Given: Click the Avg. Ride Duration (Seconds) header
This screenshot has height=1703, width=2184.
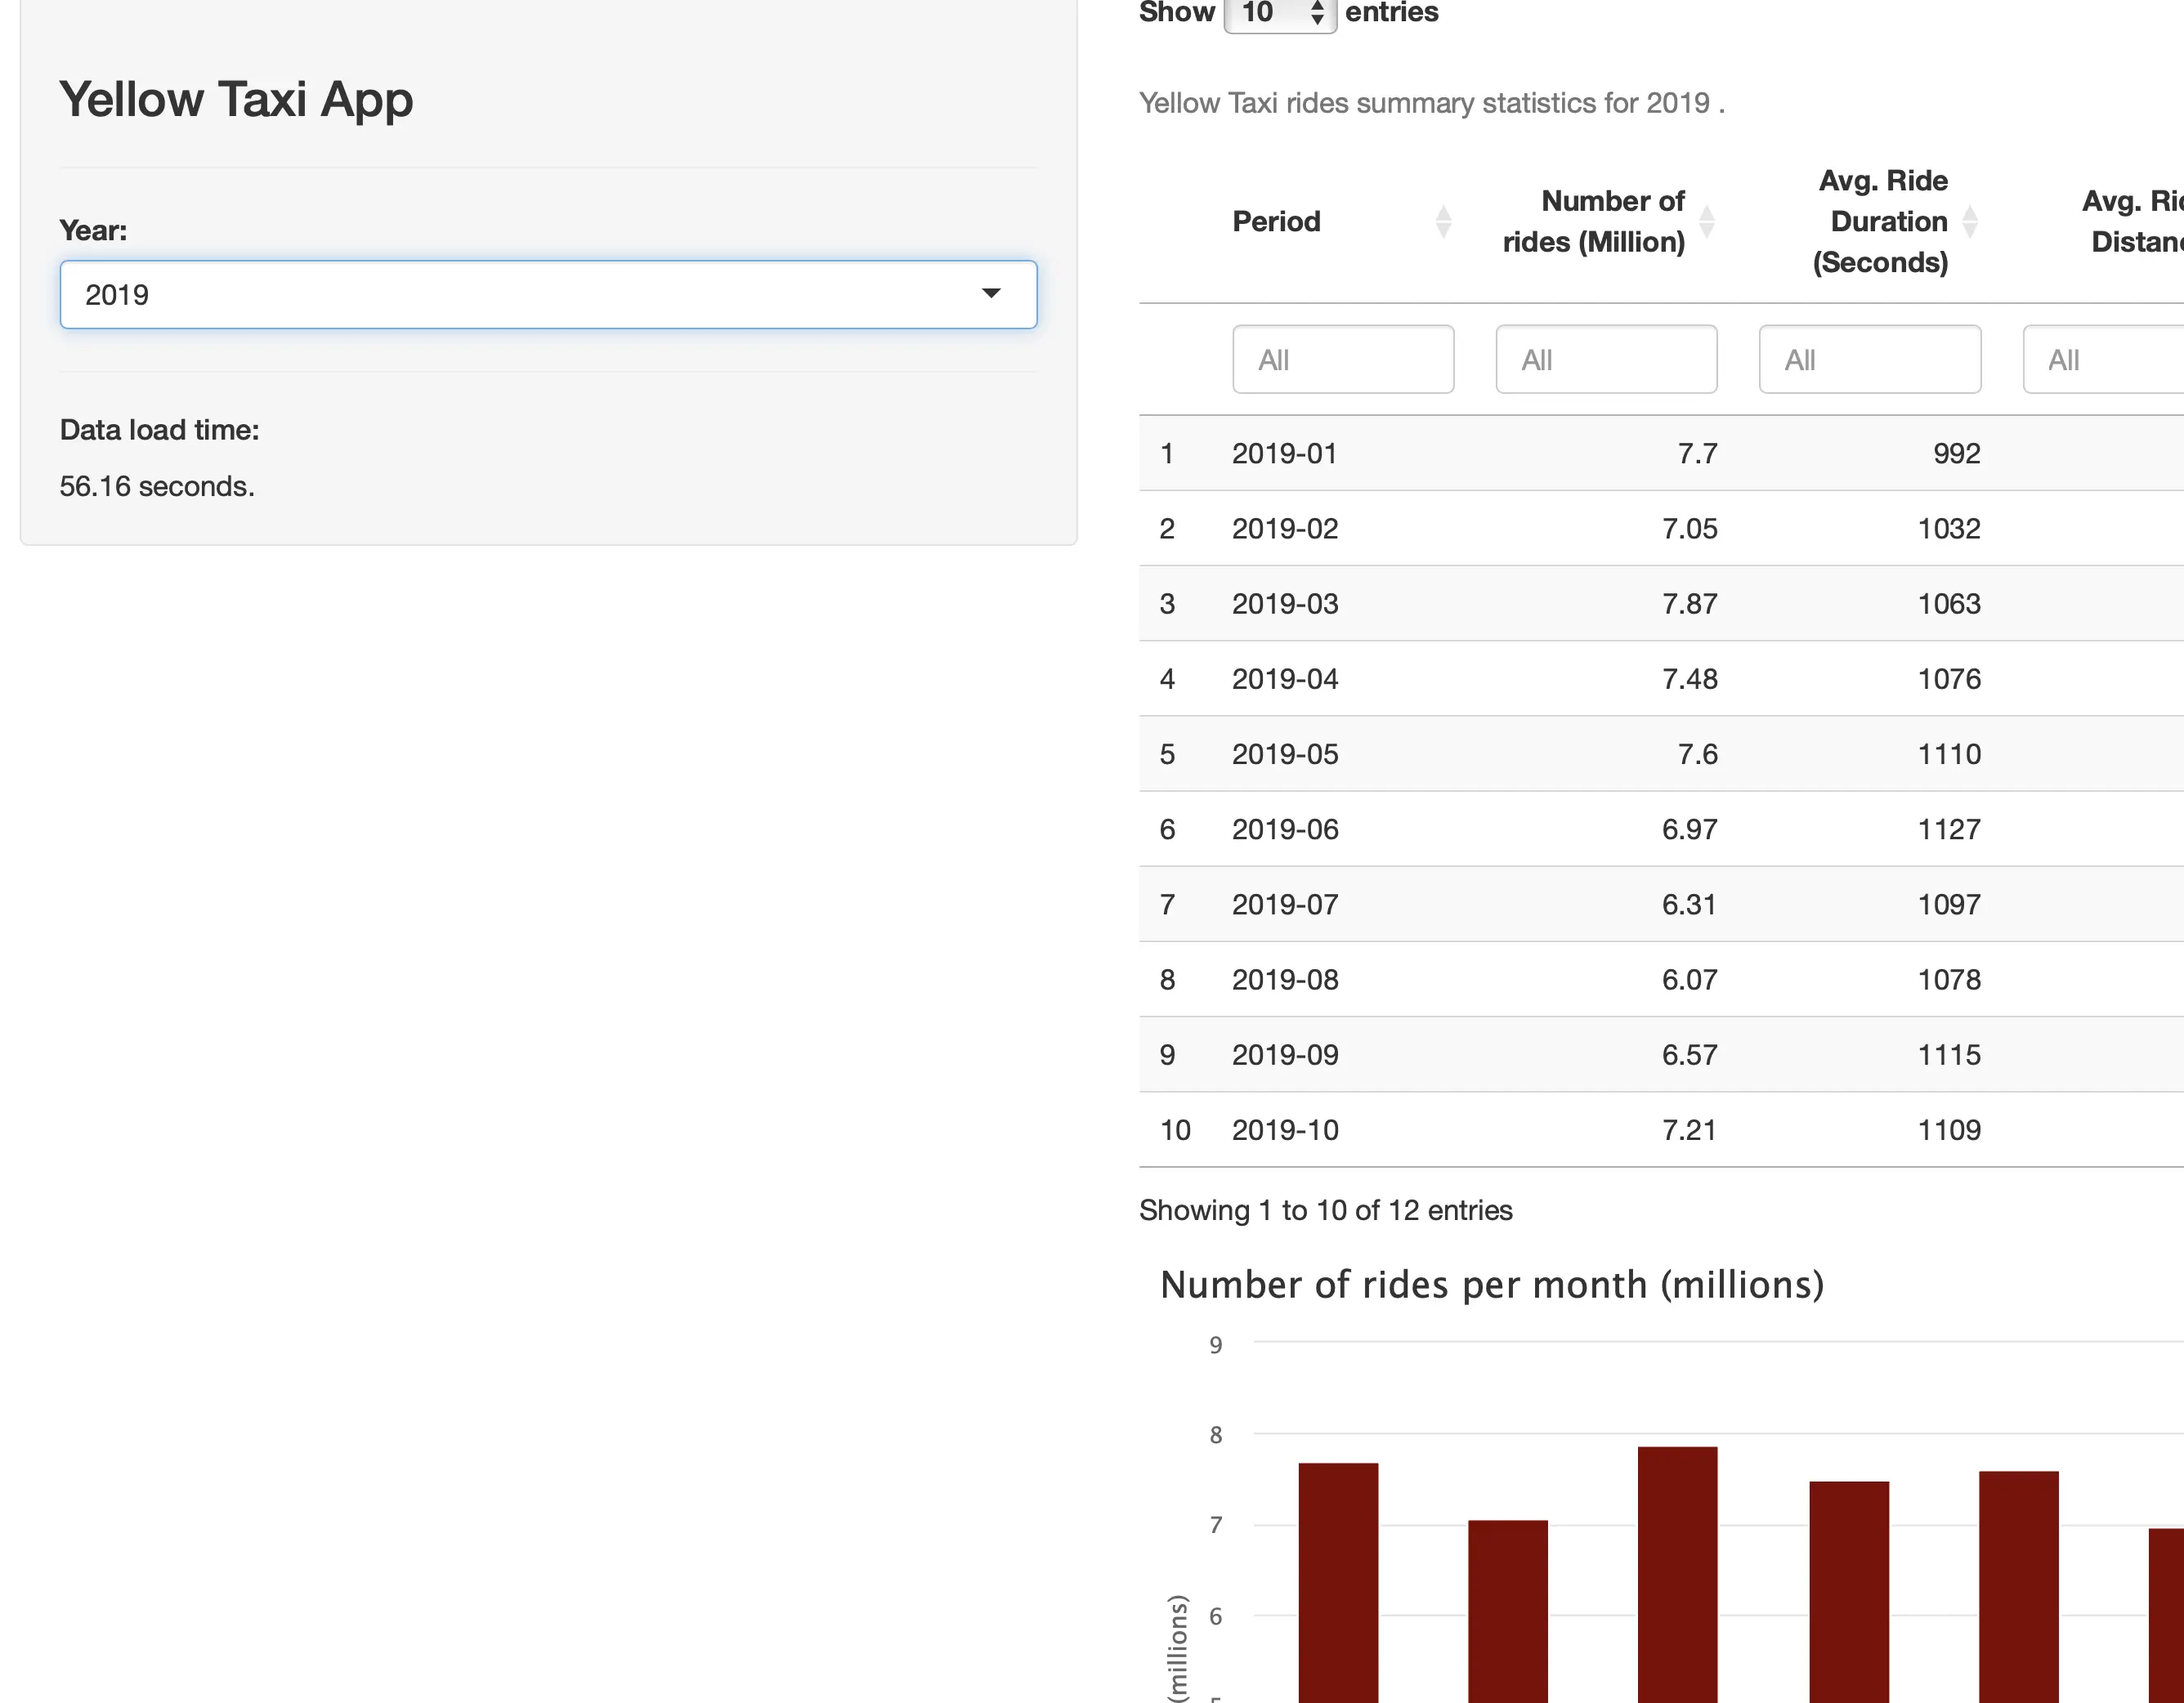Looking at the screenshot, I should click(x=1880, y=221).
